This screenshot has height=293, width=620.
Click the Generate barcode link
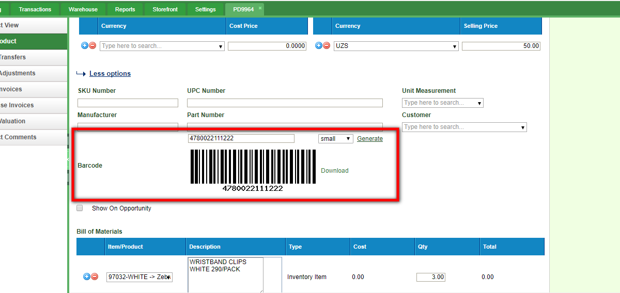(370, 139)
